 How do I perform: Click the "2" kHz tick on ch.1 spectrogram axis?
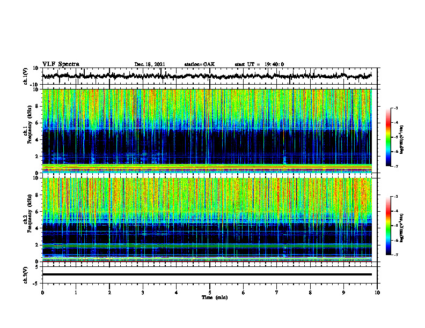pyautogui.click(x=37, y=156)
